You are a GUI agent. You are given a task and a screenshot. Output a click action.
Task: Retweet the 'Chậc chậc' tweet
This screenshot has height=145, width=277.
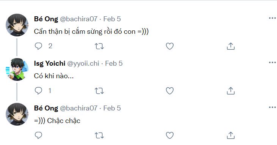click(x=99, y=136)
